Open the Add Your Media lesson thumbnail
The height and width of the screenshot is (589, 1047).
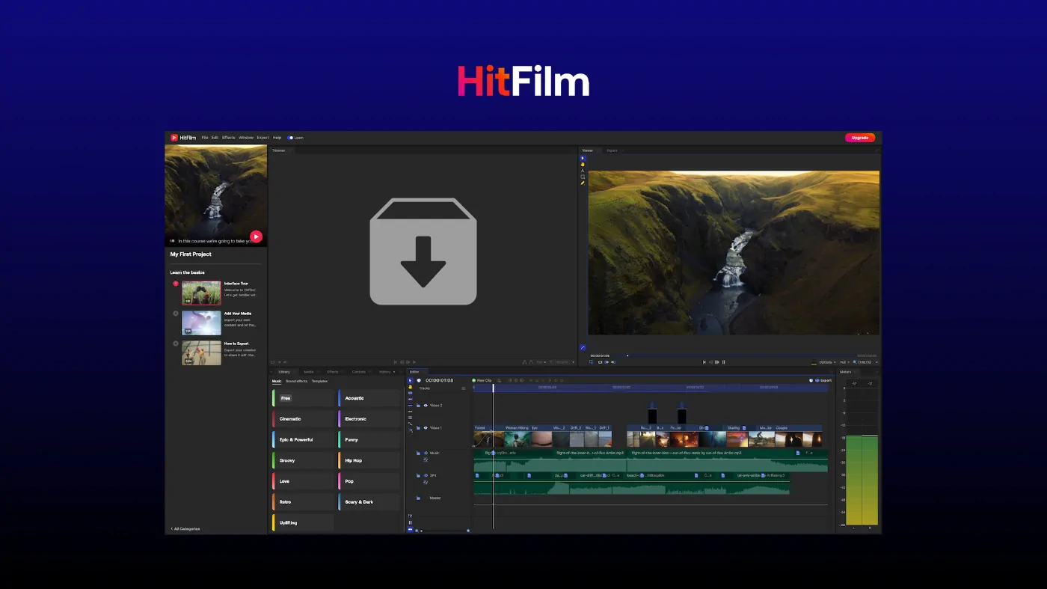201,323
